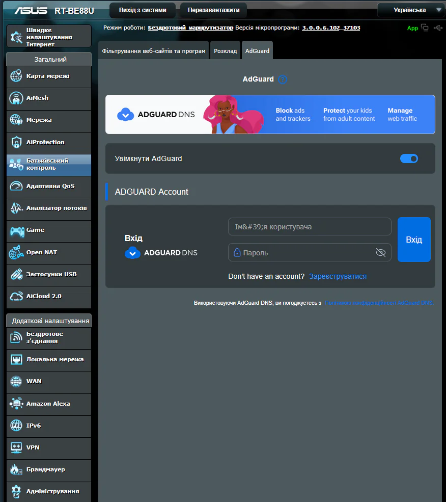Viewport: 446px width, 502px height.
Task: Open Українська language dropdown
Action: point(411,10)
